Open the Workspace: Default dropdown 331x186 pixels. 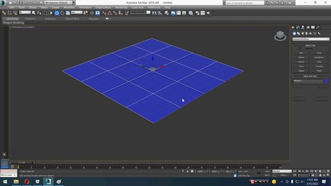[58, 3]
